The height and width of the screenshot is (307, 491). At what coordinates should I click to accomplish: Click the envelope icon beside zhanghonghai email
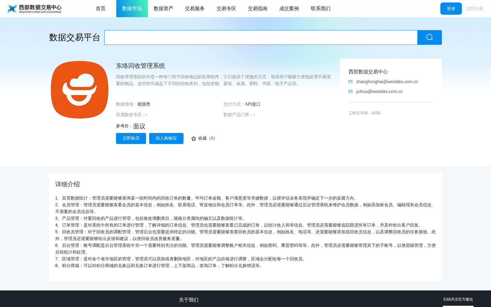tap(350, 82)
